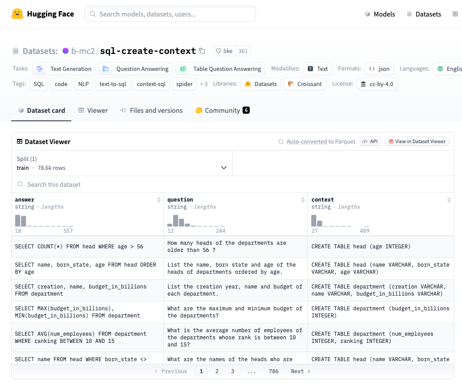The height and width of the screenshot is (383, 462).
Task: Click the Dataset Viewer table icon
Action: [20, 142]
